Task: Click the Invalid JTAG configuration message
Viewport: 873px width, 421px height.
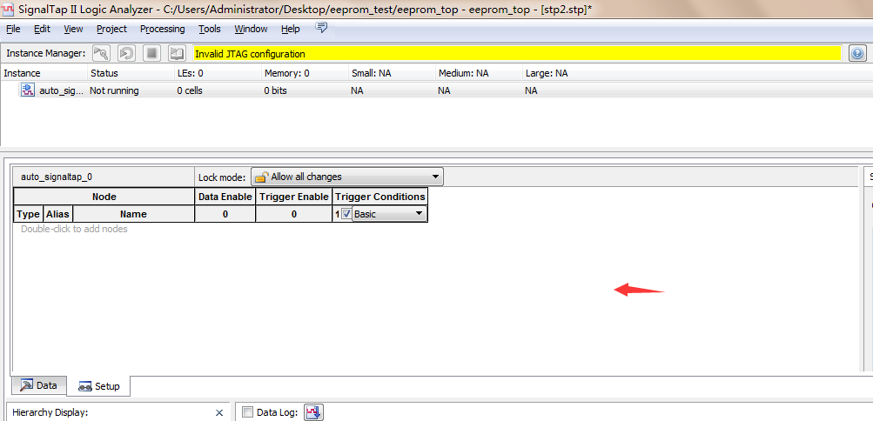Action: pos(517,54)
